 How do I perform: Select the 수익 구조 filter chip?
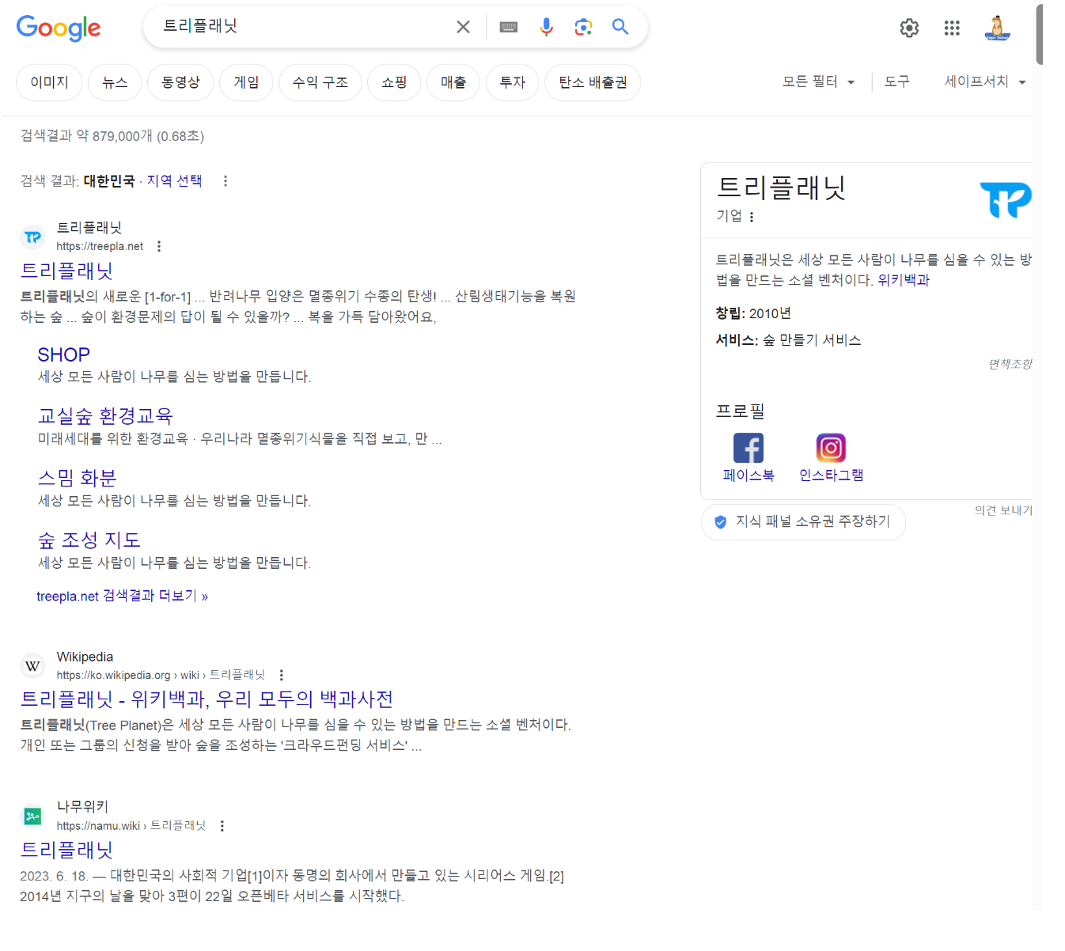pyautogui.click(x=320, y=82)
